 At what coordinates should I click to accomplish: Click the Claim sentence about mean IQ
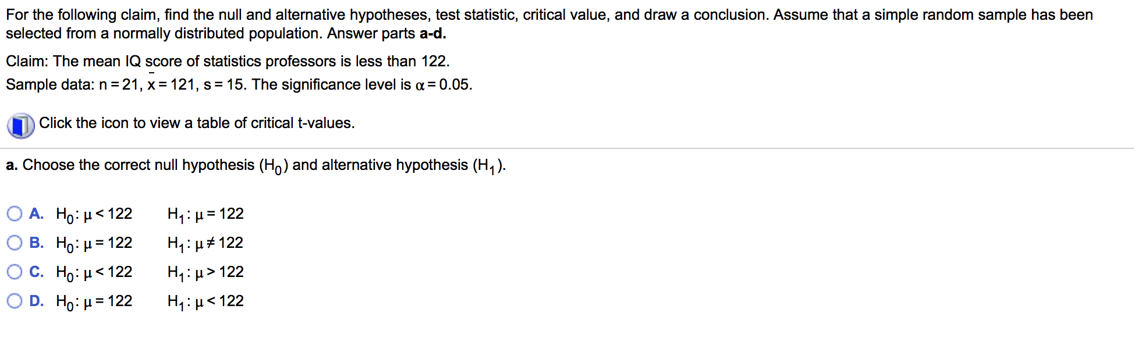click(x=228, y=61)
